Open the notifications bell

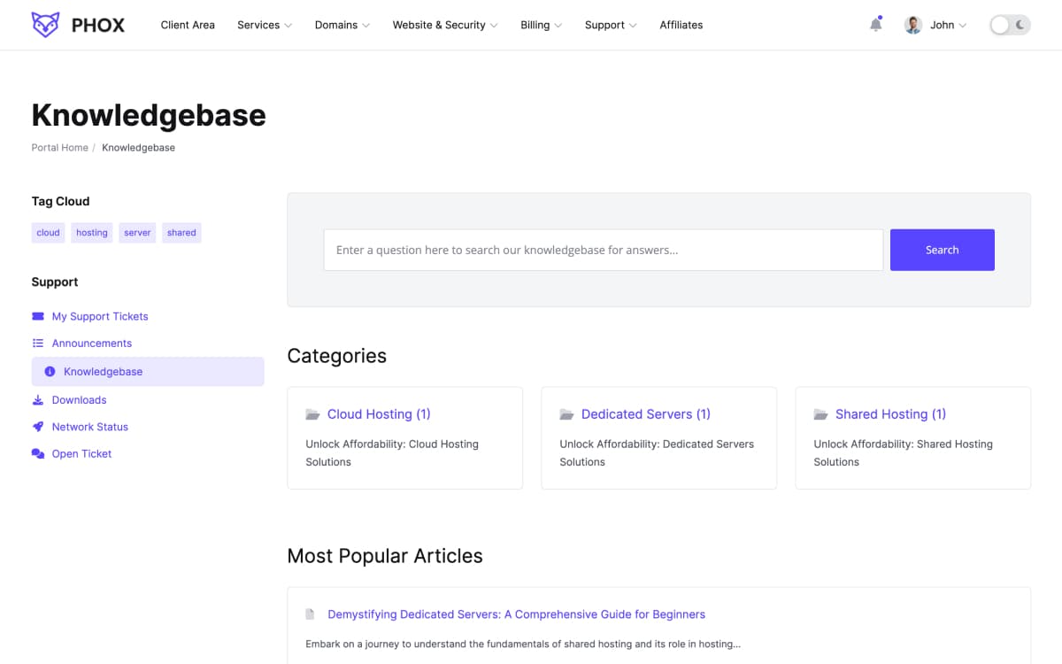(x=876, y=25)
